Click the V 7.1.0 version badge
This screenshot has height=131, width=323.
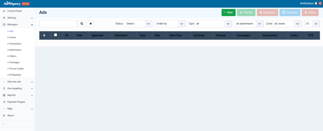click(x=26, y=4)
